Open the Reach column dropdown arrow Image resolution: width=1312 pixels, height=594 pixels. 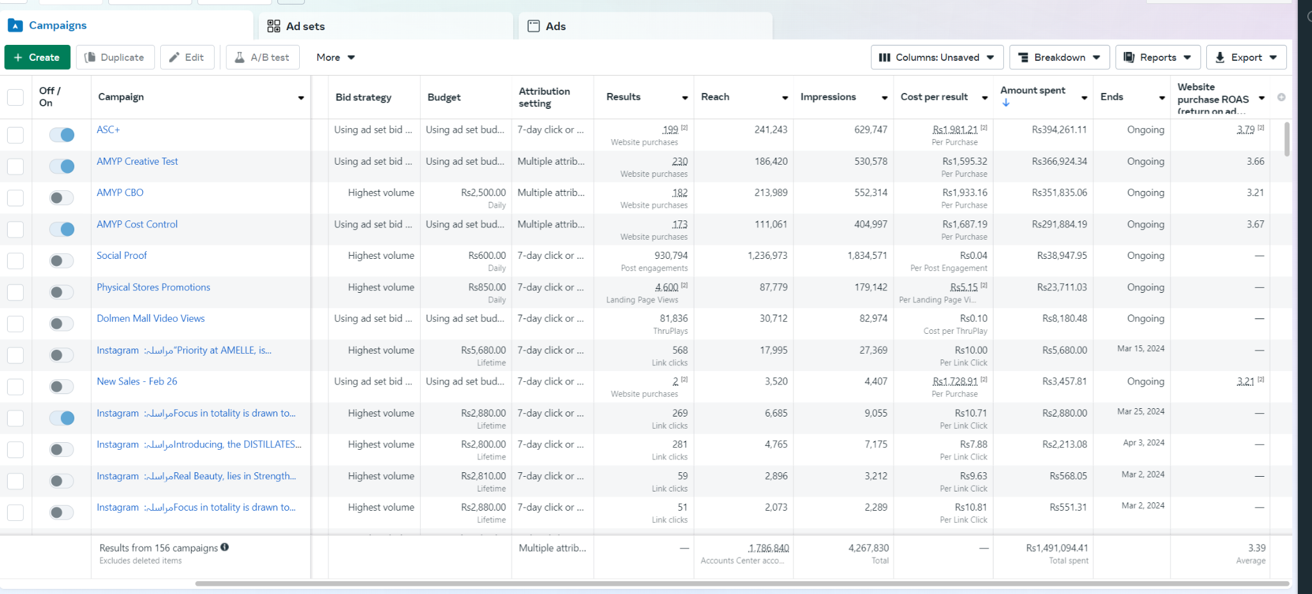click(785, 97)
